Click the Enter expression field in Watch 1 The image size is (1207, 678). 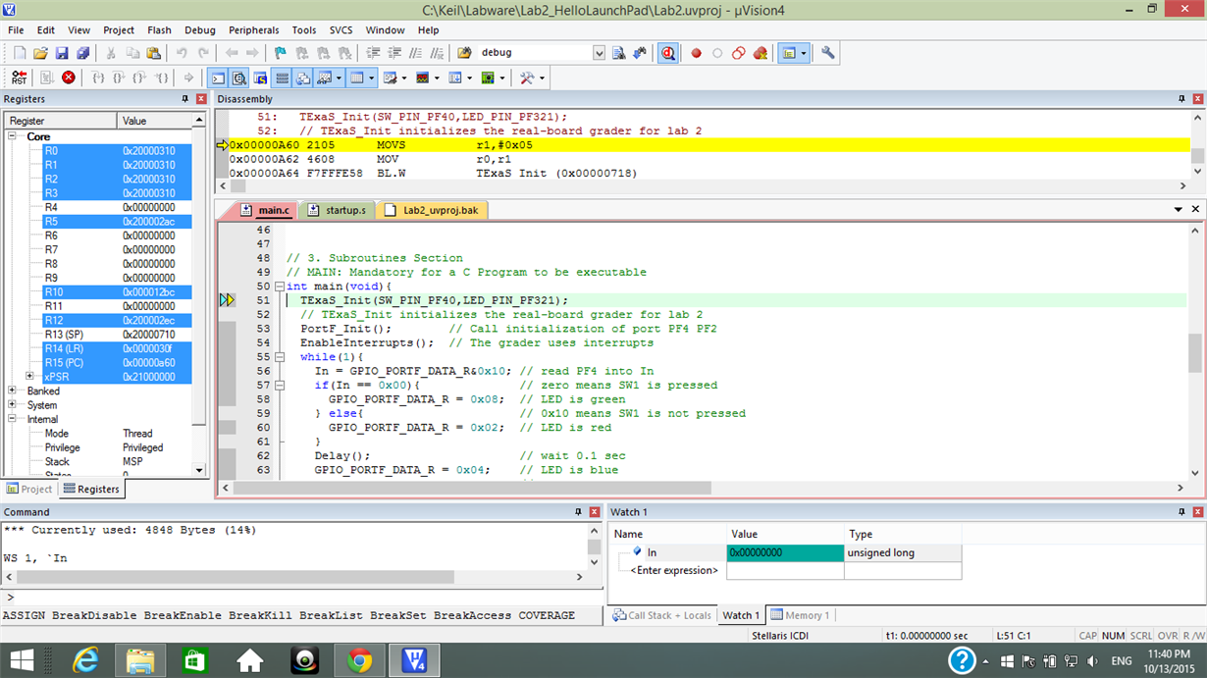tap(673, 570)
